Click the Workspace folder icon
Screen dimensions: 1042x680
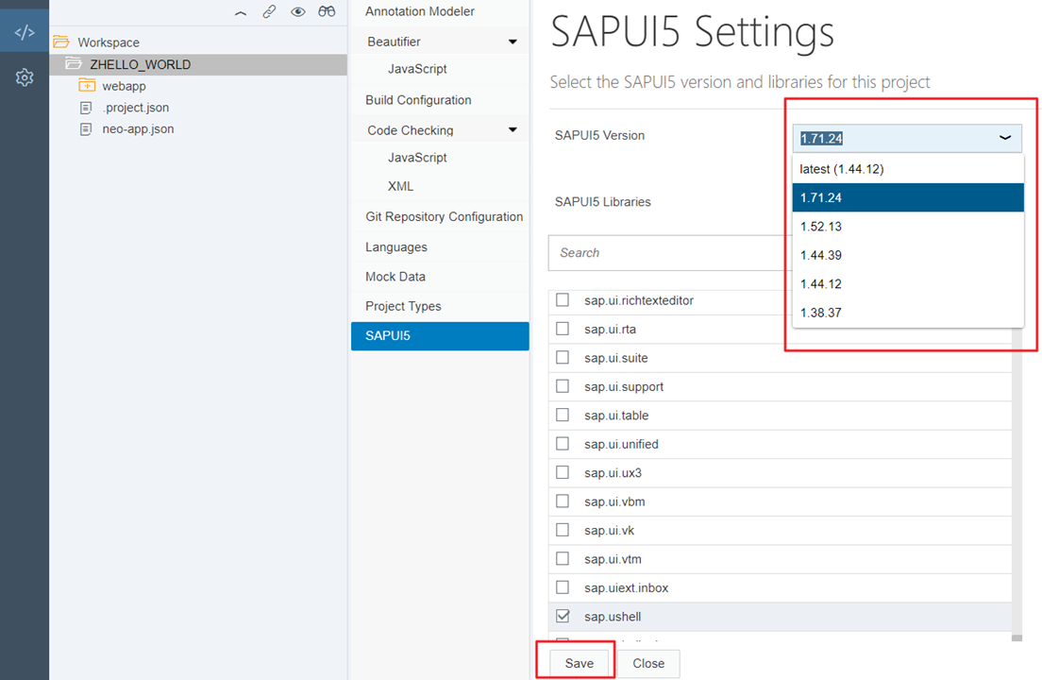pyautogui.click(x=61, y=42)
